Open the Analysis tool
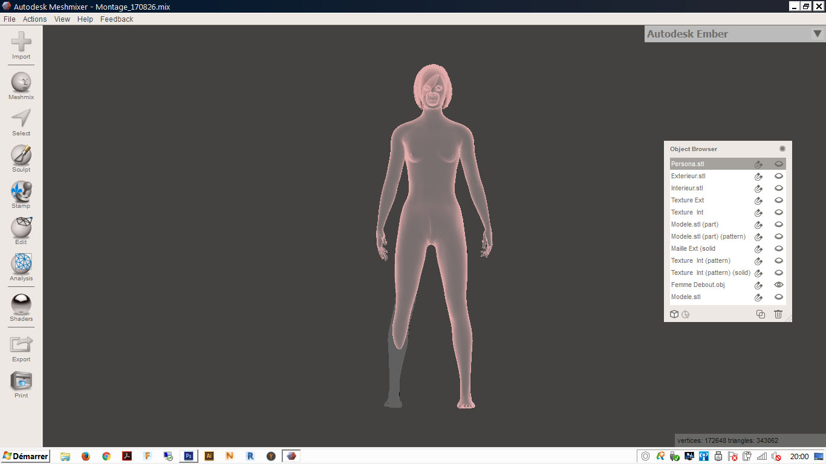The height and width of the screenshot is (464, 826). [21, 267]
